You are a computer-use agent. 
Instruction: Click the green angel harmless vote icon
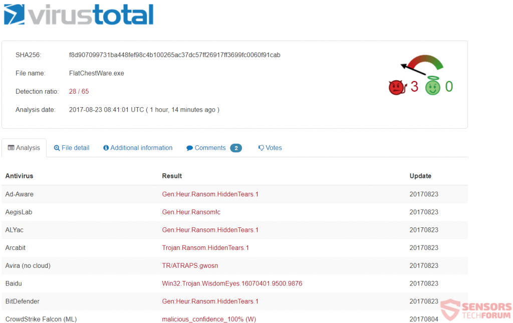(x=432, y=87)
